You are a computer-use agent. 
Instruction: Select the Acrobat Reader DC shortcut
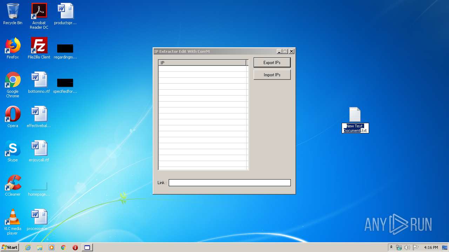point(39,16)
